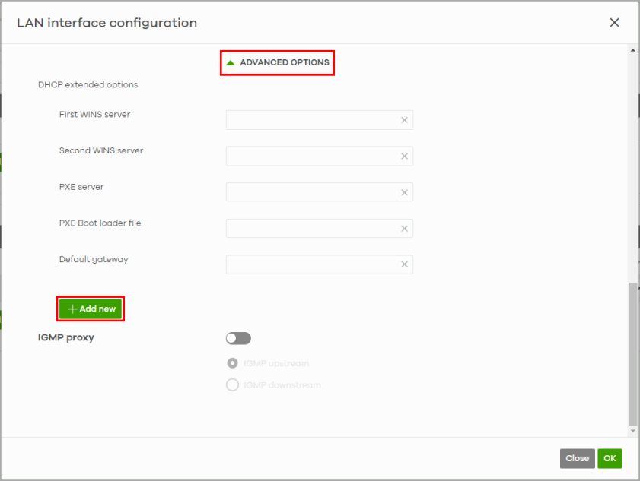Click the scrollbar up arrow
This screenshot has height=481, width=640.
point(633,50)
